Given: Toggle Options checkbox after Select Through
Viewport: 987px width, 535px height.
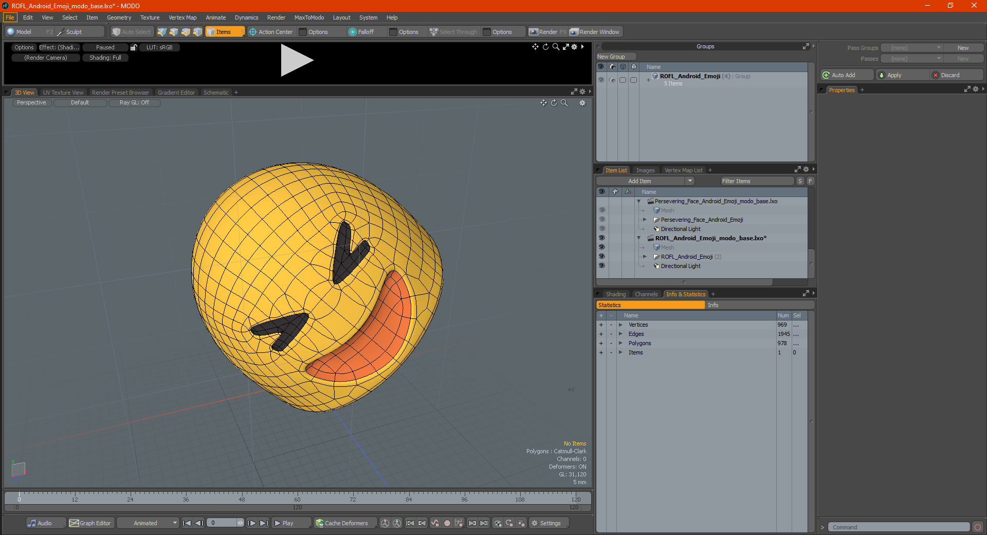Looking at the screenshot, I should tap(487, 32).
